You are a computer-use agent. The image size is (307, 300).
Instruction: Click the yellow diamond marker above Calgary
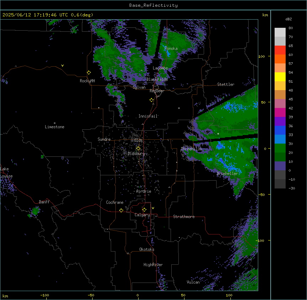144,210
